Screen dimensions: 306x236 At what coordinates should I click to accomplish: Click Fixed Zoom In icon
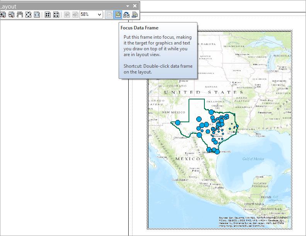[x=48, y=15]
